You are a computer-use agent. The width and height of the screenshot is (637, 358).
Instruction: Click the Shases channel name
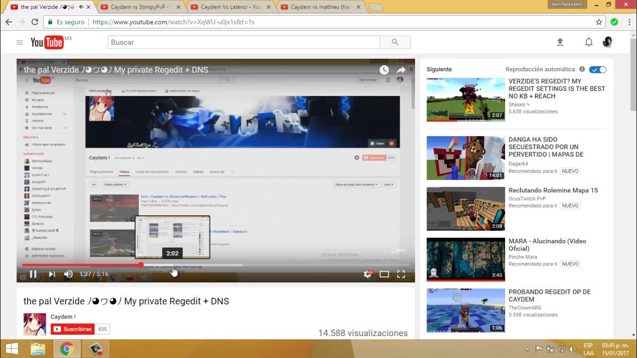519,104
